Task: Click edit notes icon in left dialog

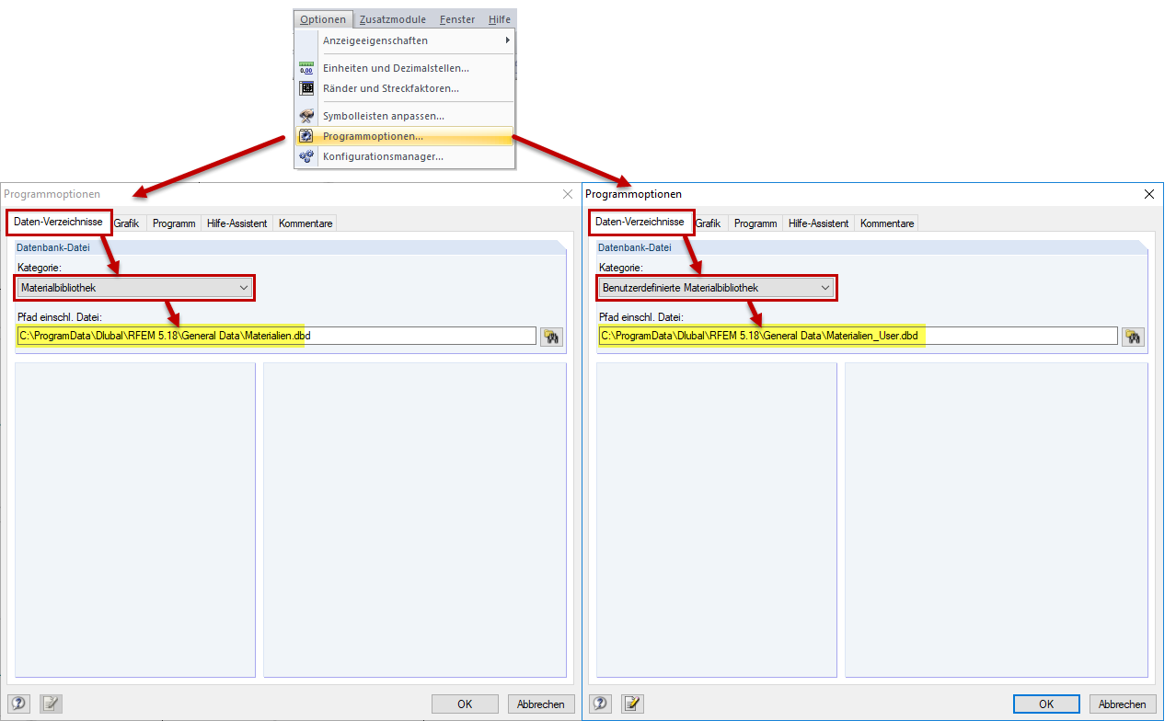Action: 51,704
